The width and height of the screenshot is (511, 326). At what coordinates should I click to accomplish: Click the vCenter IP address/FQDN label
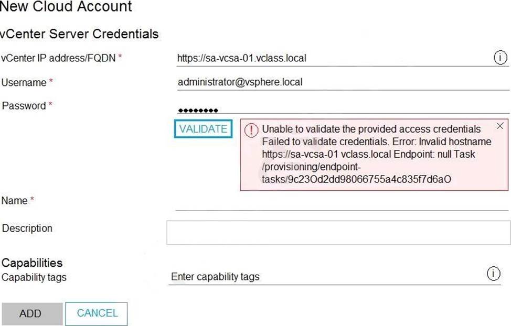(58, 58)
